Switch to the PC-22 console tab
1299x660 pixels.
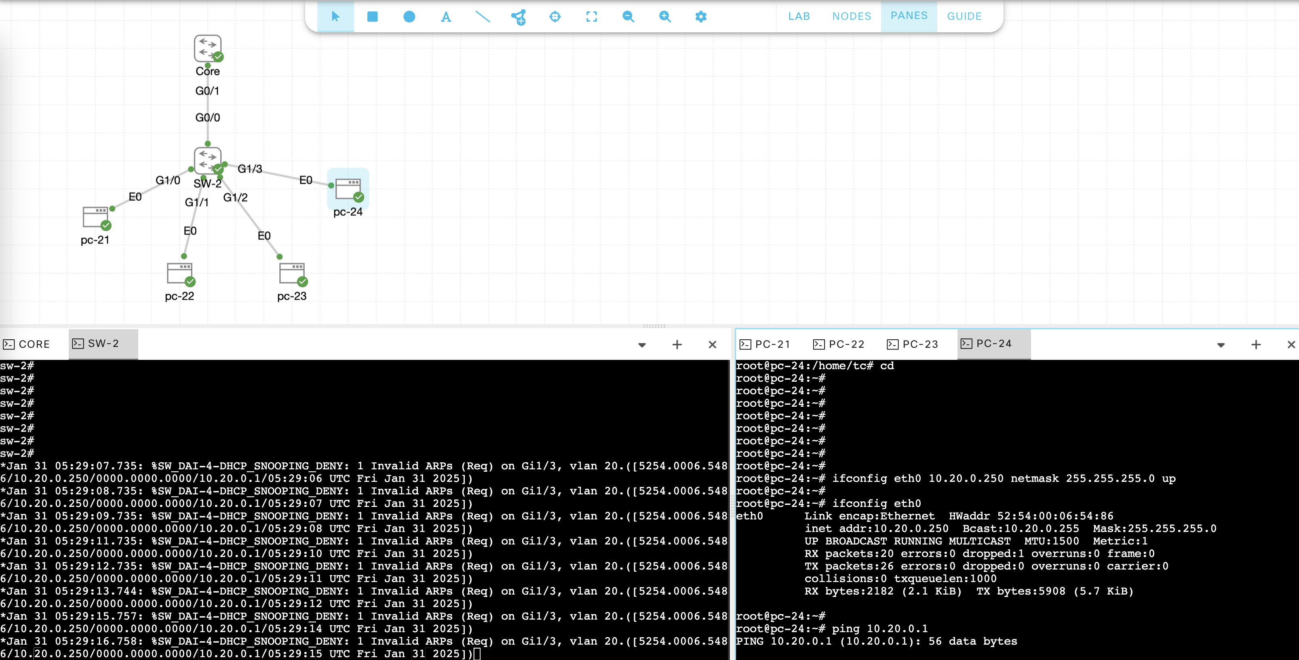pyautogui.click(x=839, y=344)
